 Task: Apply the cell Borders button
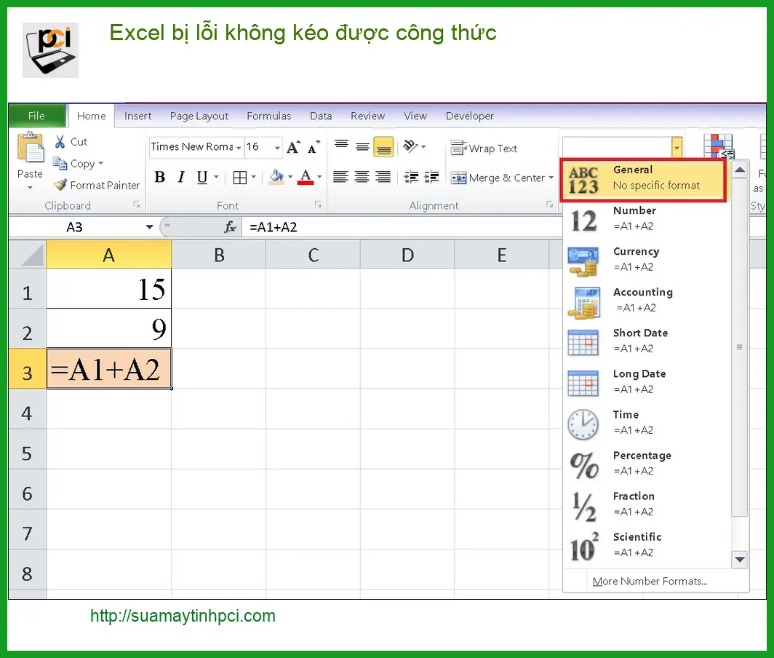(x=240, y=178)
